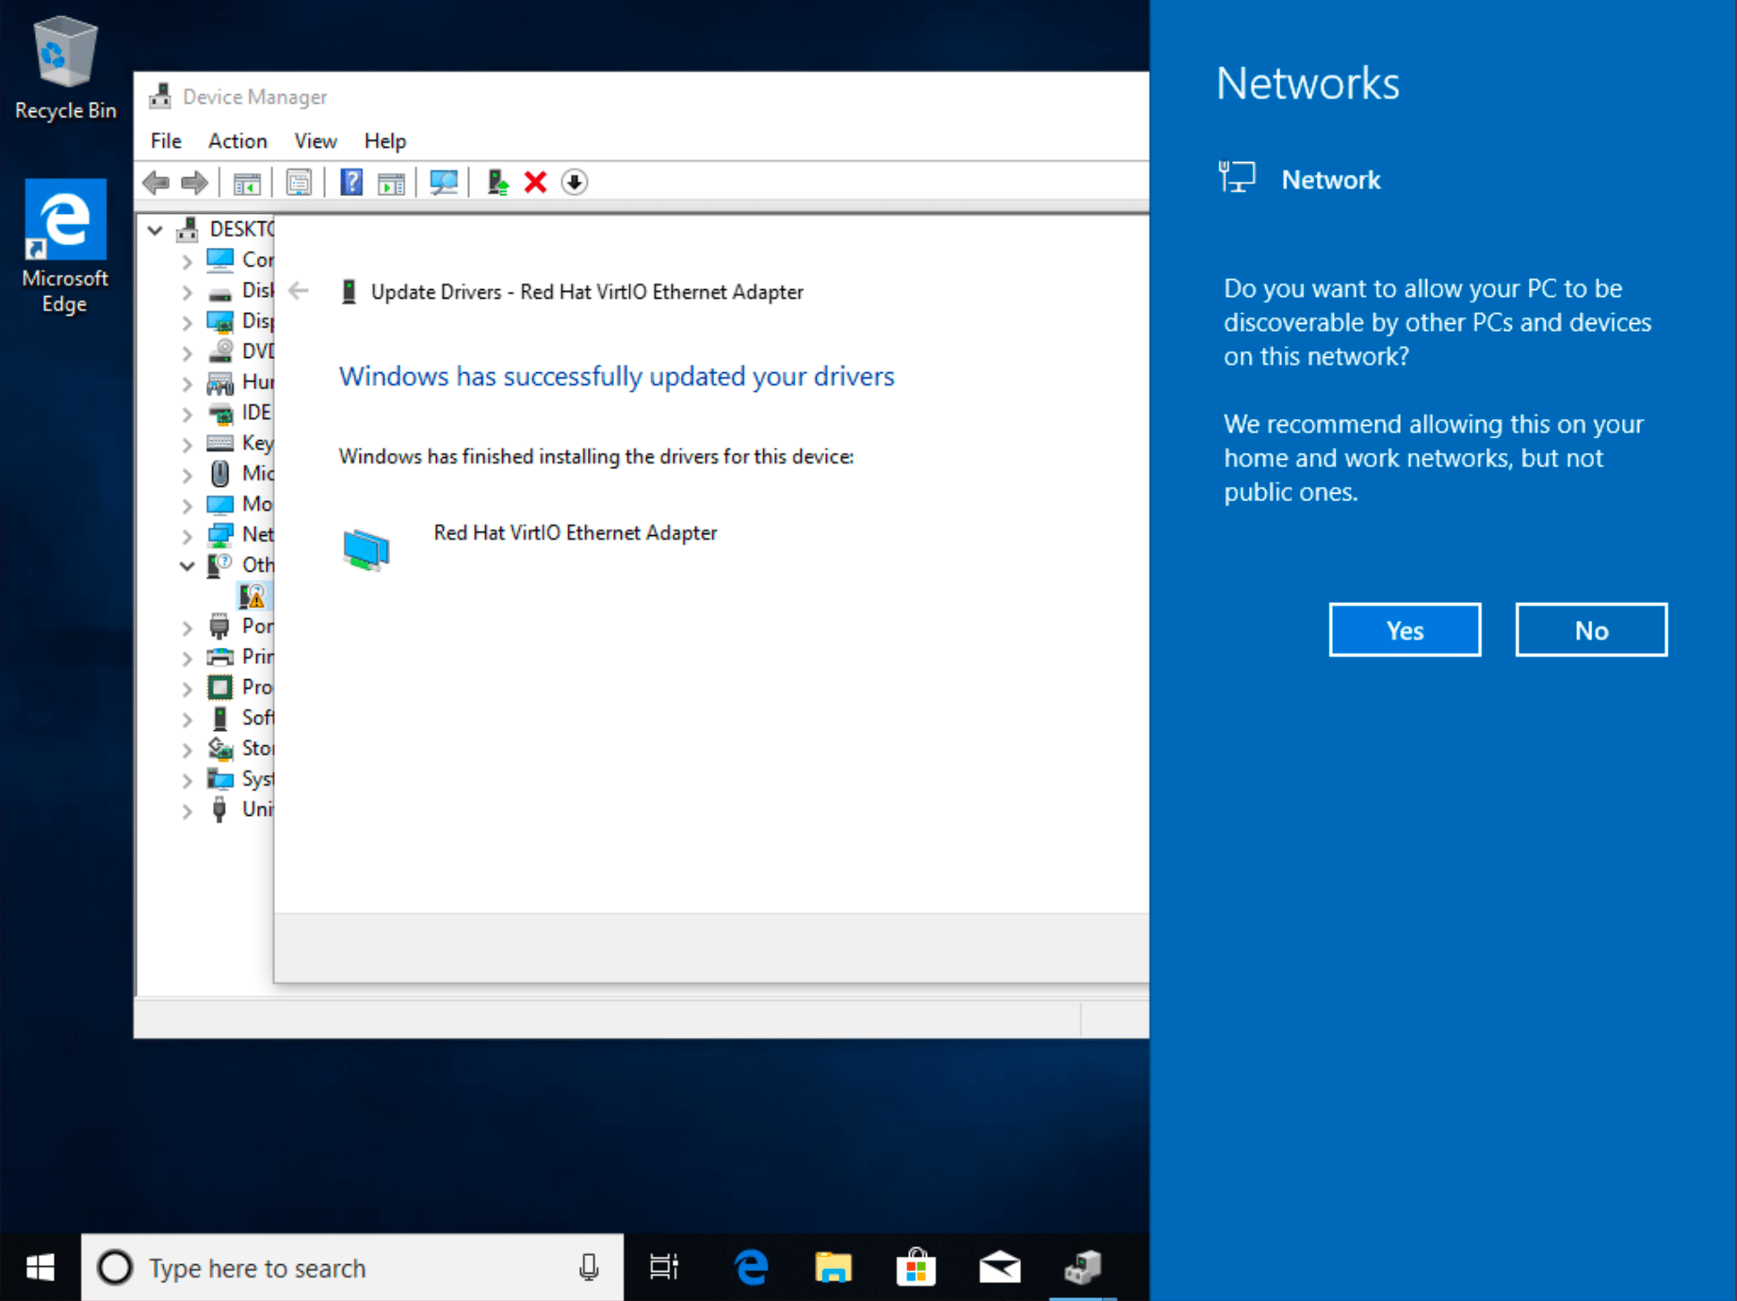Click the 'Network' label in Networks panel

click(x=1331, y=179)
